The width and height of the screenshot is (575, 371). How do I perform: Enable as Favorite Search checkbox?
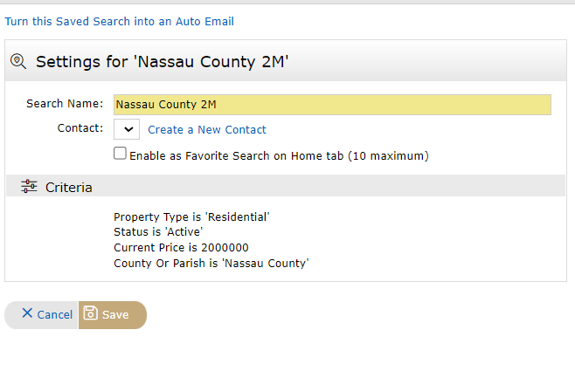click(x=120, y=154)
